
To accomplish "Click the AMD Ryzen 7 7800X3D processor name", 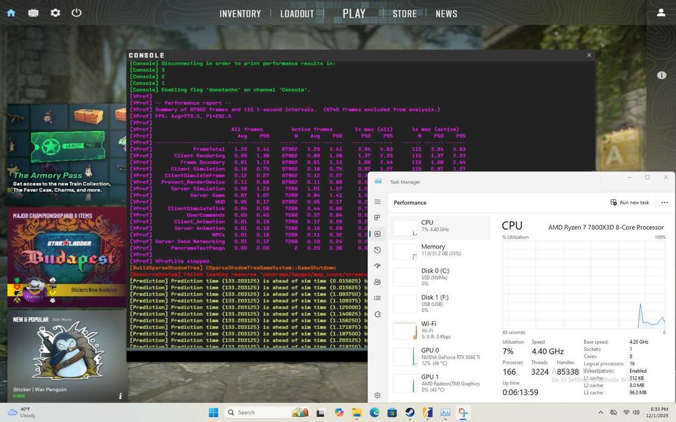I will 606,227.
